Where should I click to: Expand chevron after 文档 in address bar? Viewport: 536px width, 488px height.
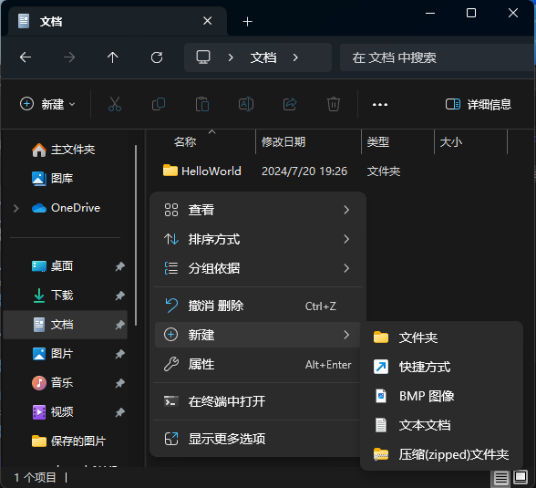[295, 57]
